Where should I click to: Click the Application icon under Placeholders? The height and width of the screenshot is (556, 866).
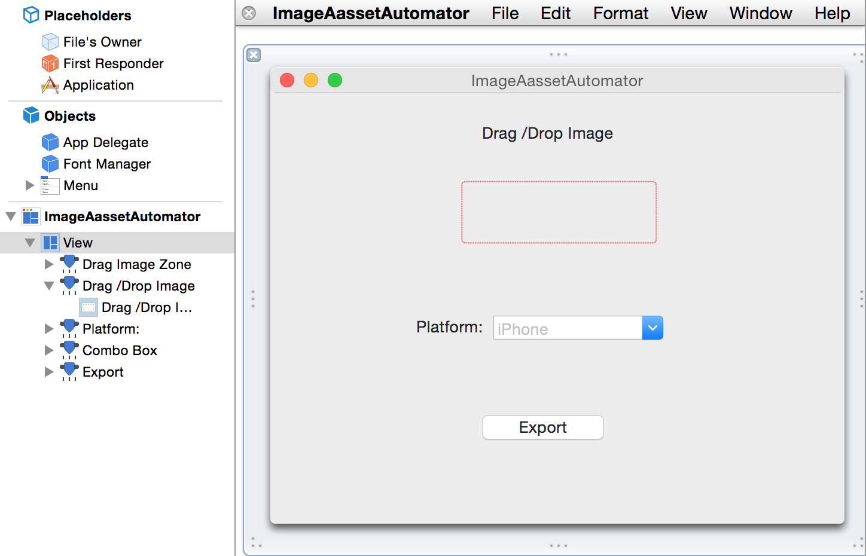click(49, 85)
